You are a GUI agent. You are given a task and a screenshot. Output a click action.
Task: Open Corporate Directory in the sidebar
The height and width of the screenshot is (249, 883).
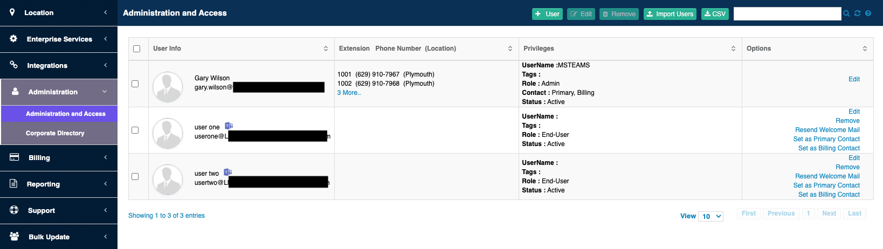pyautogui.click(x=55, y=133)
